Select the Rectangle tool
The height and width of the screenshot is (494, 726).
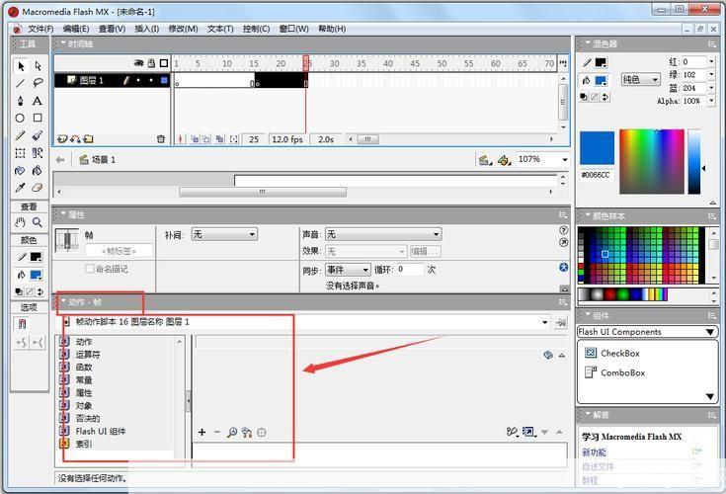(38, 118)
